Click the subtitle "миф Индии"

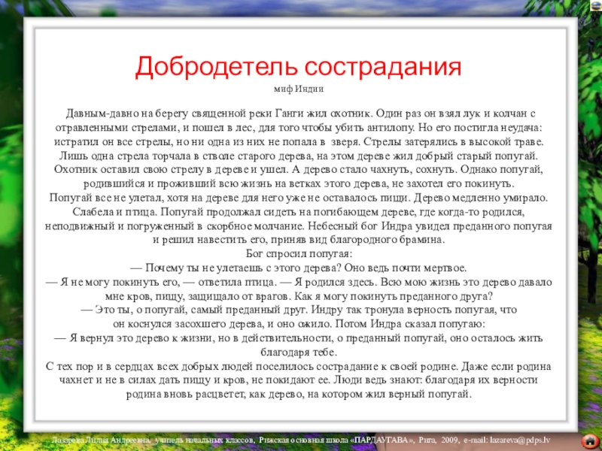pyautogui.click(x=299, y=89)
